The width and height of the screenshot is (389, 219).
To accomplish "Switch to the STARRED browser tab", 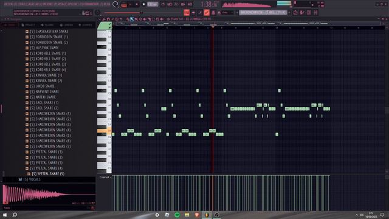I will [x=85, y=25].
